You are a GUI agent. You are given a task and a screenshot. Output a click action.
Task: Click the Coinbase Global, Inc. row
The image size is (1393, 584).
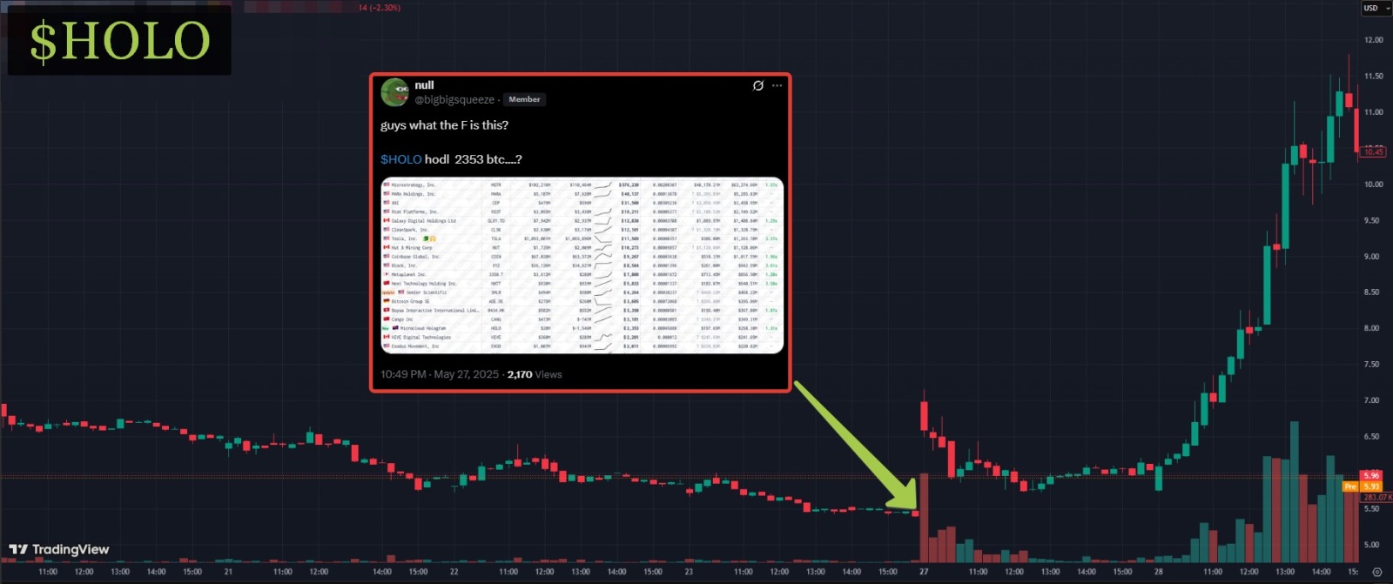[x=582, y=257]
